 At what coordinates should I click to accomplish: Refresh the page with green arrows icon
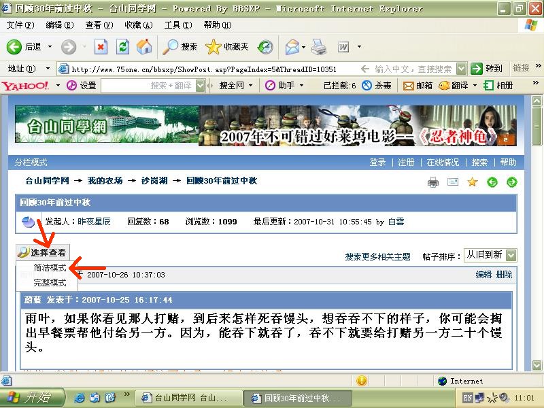coord(122,46)
